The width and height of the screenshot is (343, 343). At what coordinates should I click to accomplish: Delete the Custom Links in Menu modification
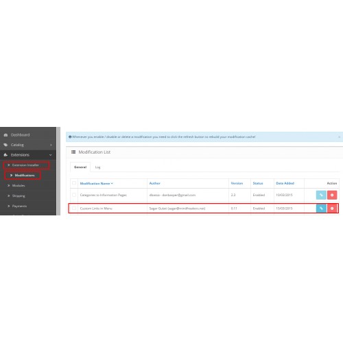click(x=332, y=209)
